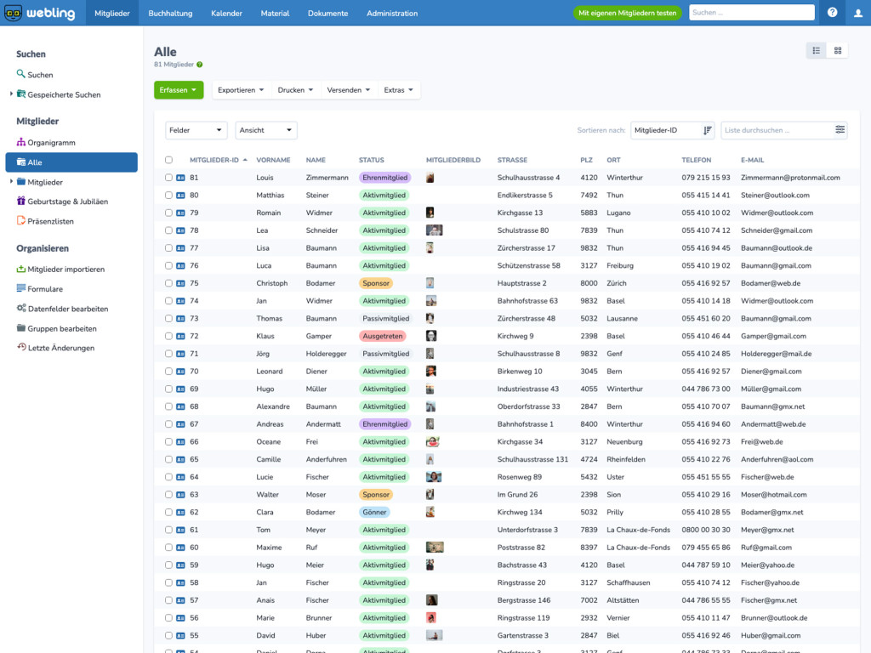This screenshot has width=871, height=653.
Task: Toggle the sort direction icon beside Mitglieder-ID
Action: pyautogui.click(x=707, y=130)
